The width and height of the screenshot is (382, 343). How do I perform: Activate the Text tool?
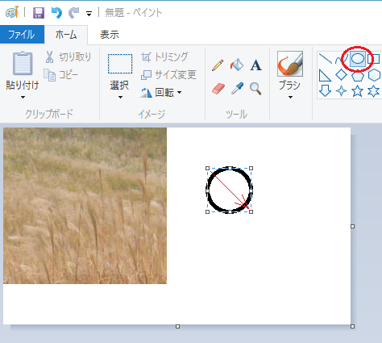tap(255, 65)
